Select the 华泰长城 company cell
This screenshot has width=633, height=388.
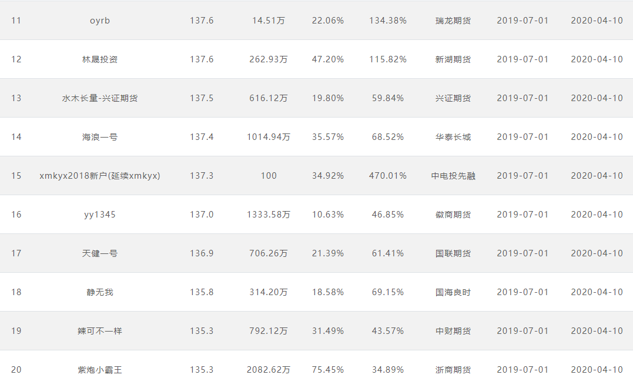pyautogui.click(x=453, y=137)
